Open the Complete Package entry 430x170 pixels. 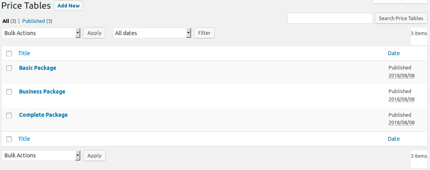[x=44, y=115]
